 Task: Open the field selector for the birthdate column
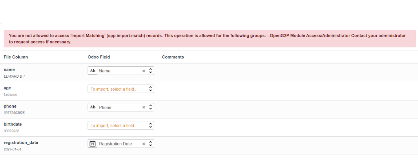tap(120, 125)
